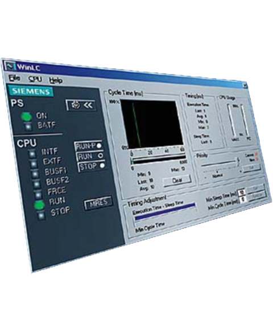
Task: Click the BUSF2 indicator LED
Action: 37,184
